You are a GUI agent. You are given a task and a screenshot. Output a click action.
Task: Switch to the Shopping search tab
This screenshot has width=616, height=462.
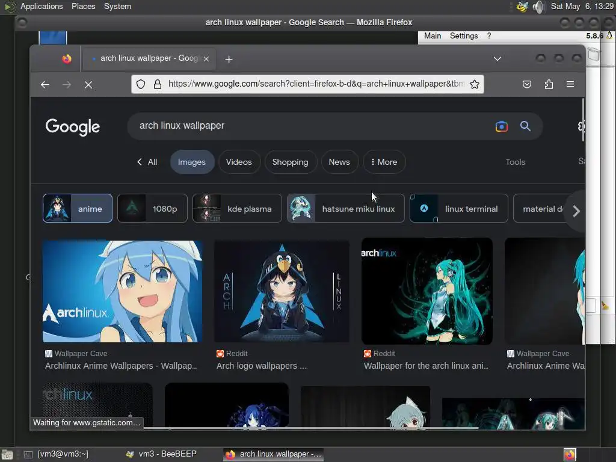tap(291, 162)
